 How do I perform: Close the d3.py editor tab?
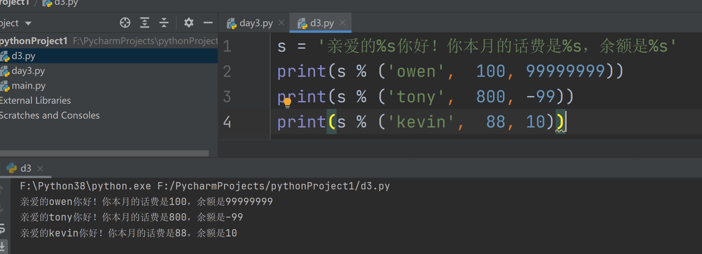click(343, 23)
